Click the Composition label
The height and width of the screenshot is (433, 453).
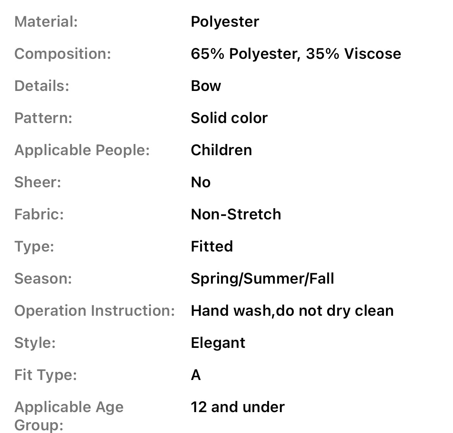(x=63, y=54)
